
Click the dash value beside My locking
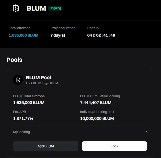tap(146, 132)
